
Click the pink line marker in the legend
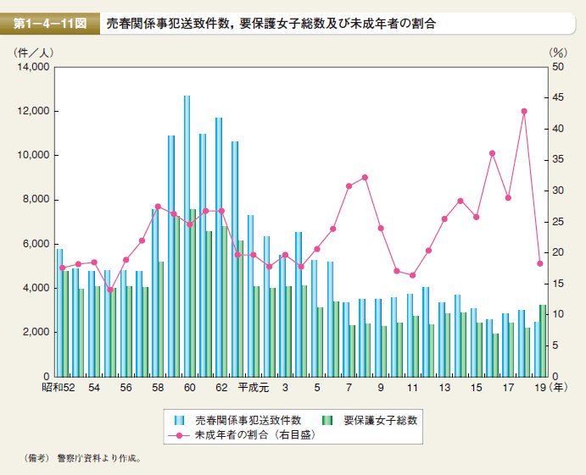180,435
